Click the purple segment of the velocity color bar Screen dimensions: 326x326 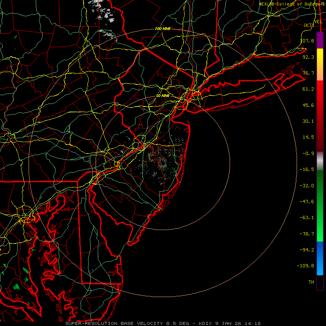320,41
